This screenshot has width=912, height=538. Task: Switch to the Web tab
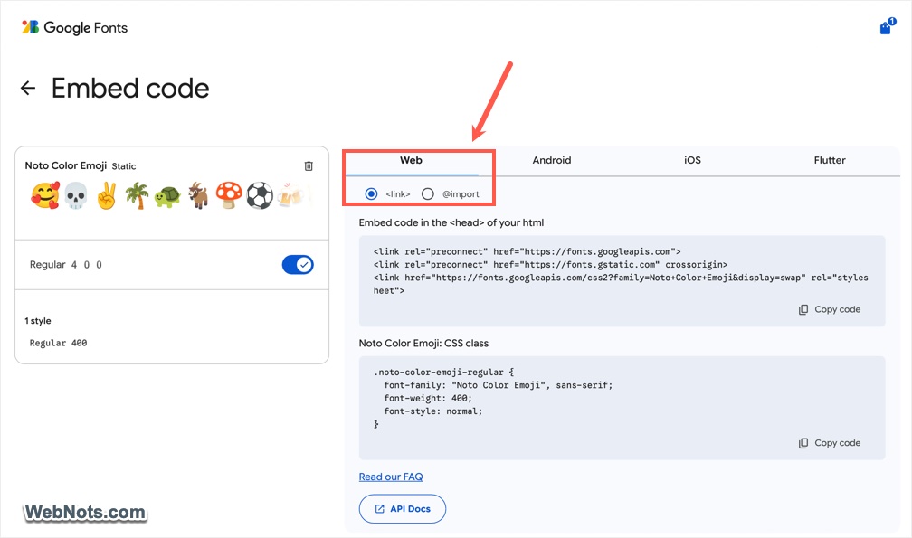point(411,160)
